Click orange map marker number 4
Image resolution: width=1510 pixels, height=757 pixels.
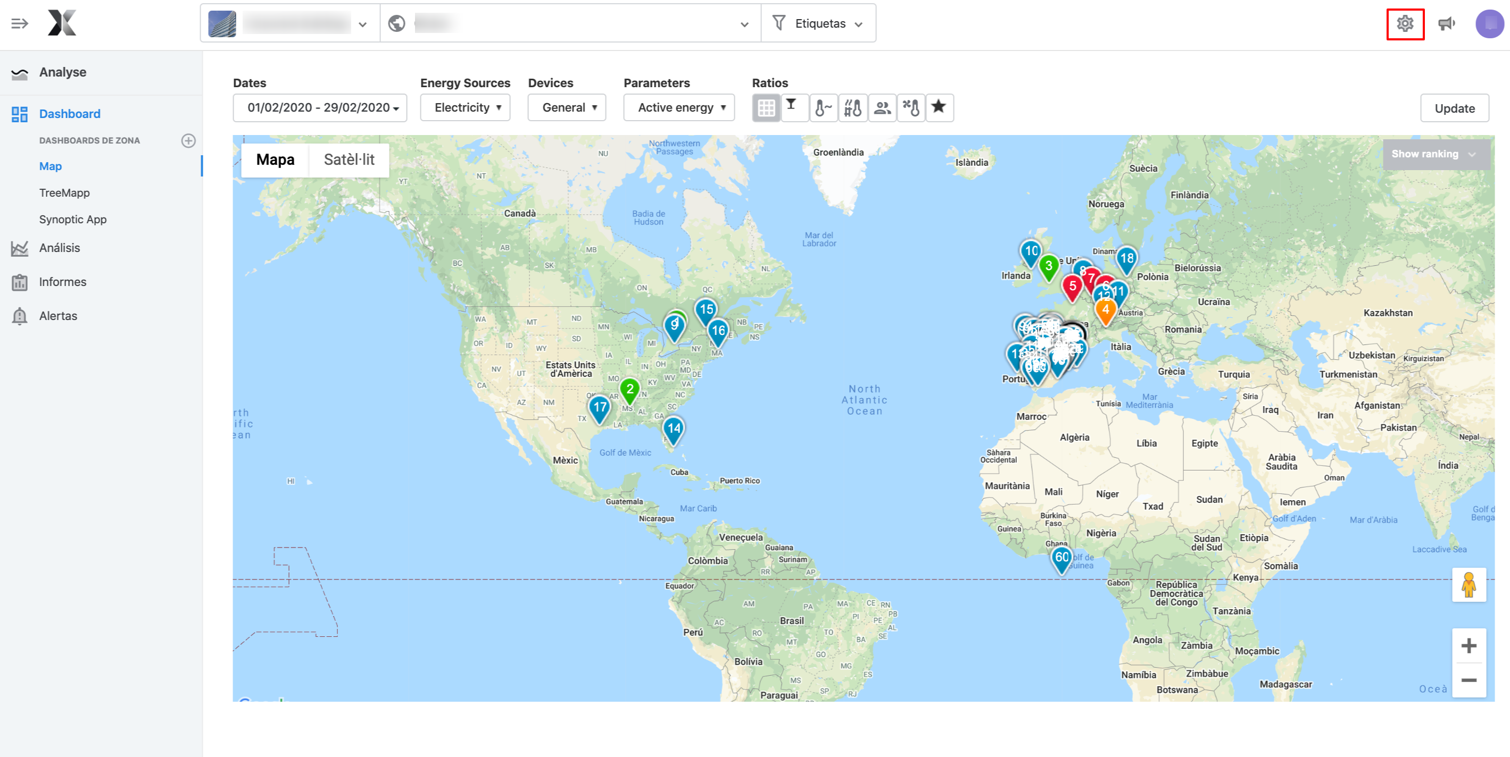[x=1106, y=312]
